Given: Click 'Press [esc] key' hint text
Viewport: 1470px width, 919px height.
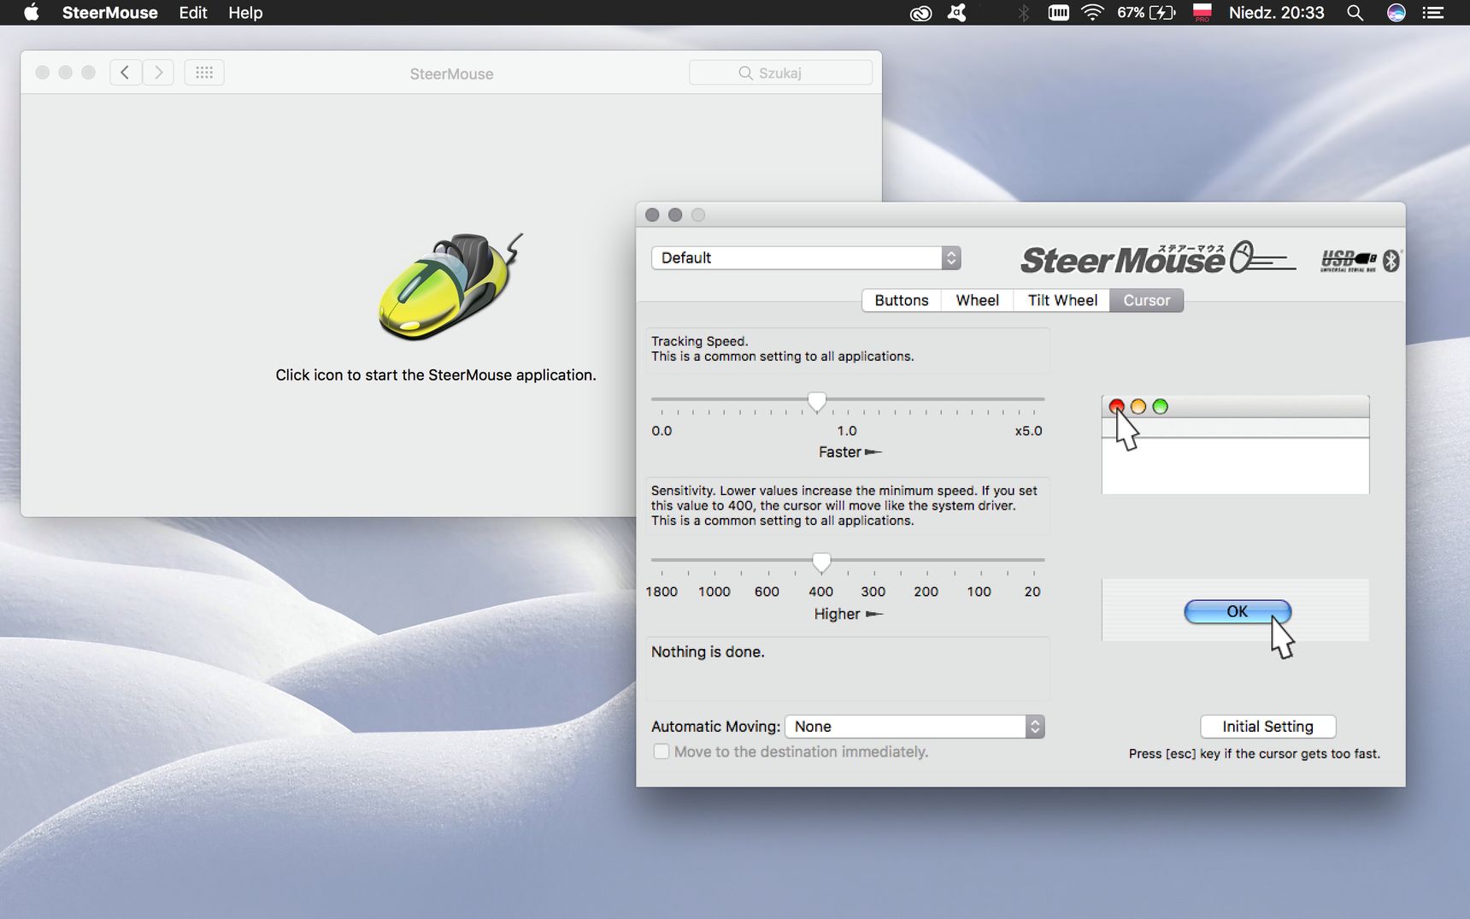Looking at the screenshot, I should click(1254, 753).
